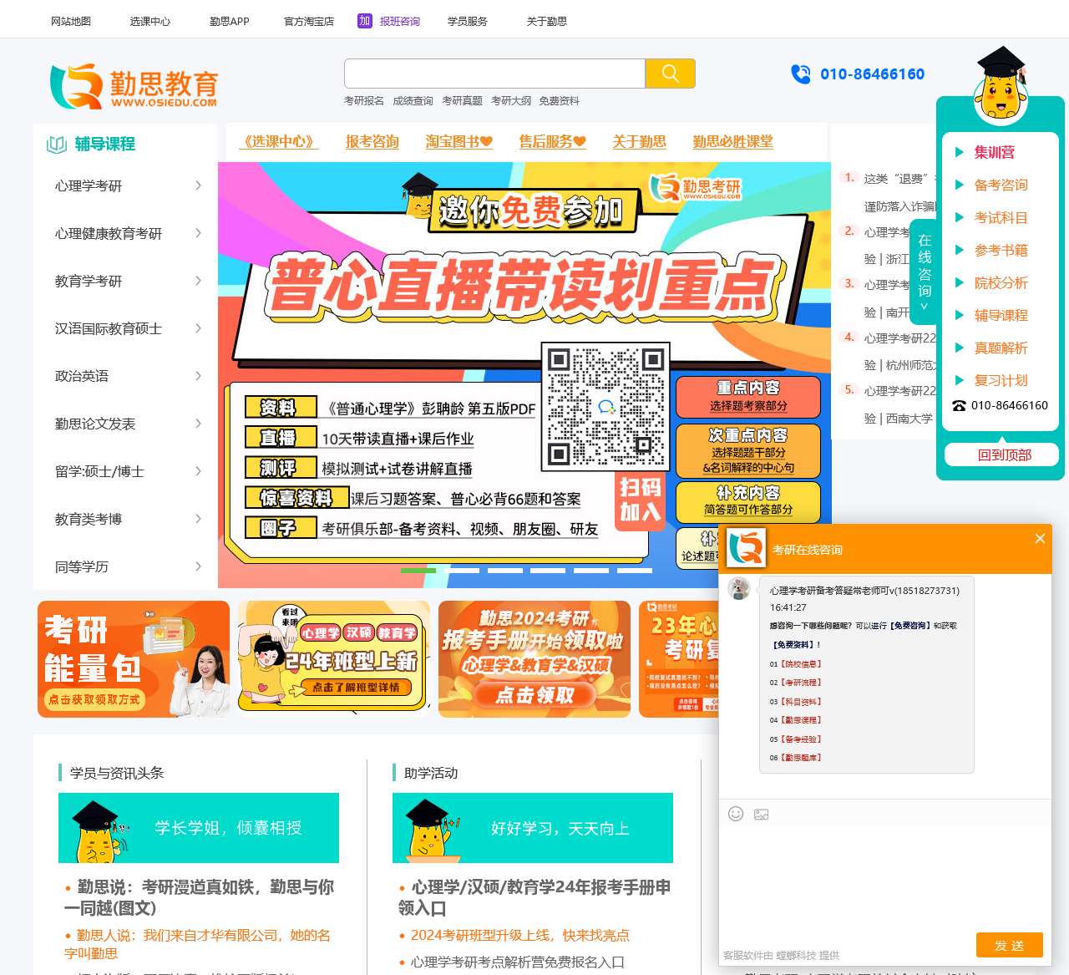Image resolution: width=1069 pixels, height=975 pixels.
Task: Click the 勤思考研 logo on the main banner
Action: [x=696, y=187]
